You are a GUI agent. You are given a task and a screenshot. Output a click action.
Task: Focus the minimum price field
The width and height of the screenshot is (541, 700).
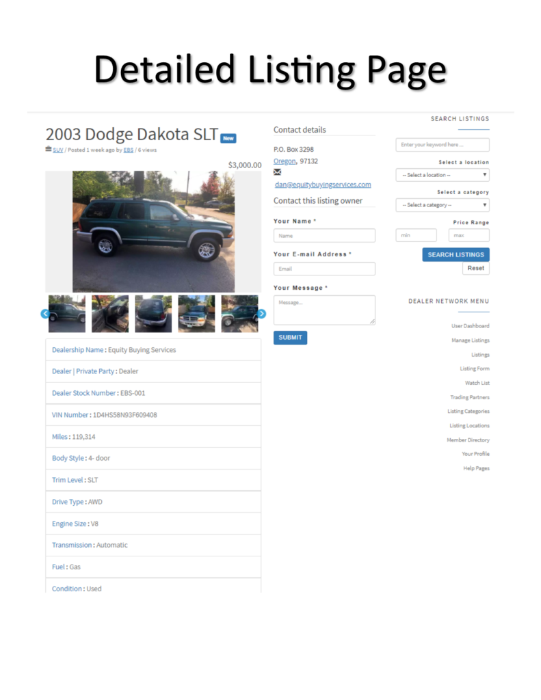416,235
